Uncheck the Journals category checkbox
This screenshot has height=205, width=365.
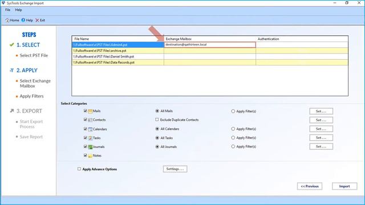pyautogui.click(x=86, y=147)
